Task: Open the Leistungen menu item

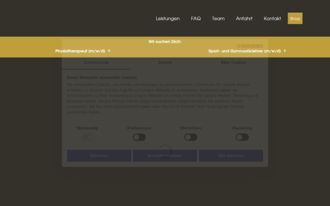Action: click(168, 19)
